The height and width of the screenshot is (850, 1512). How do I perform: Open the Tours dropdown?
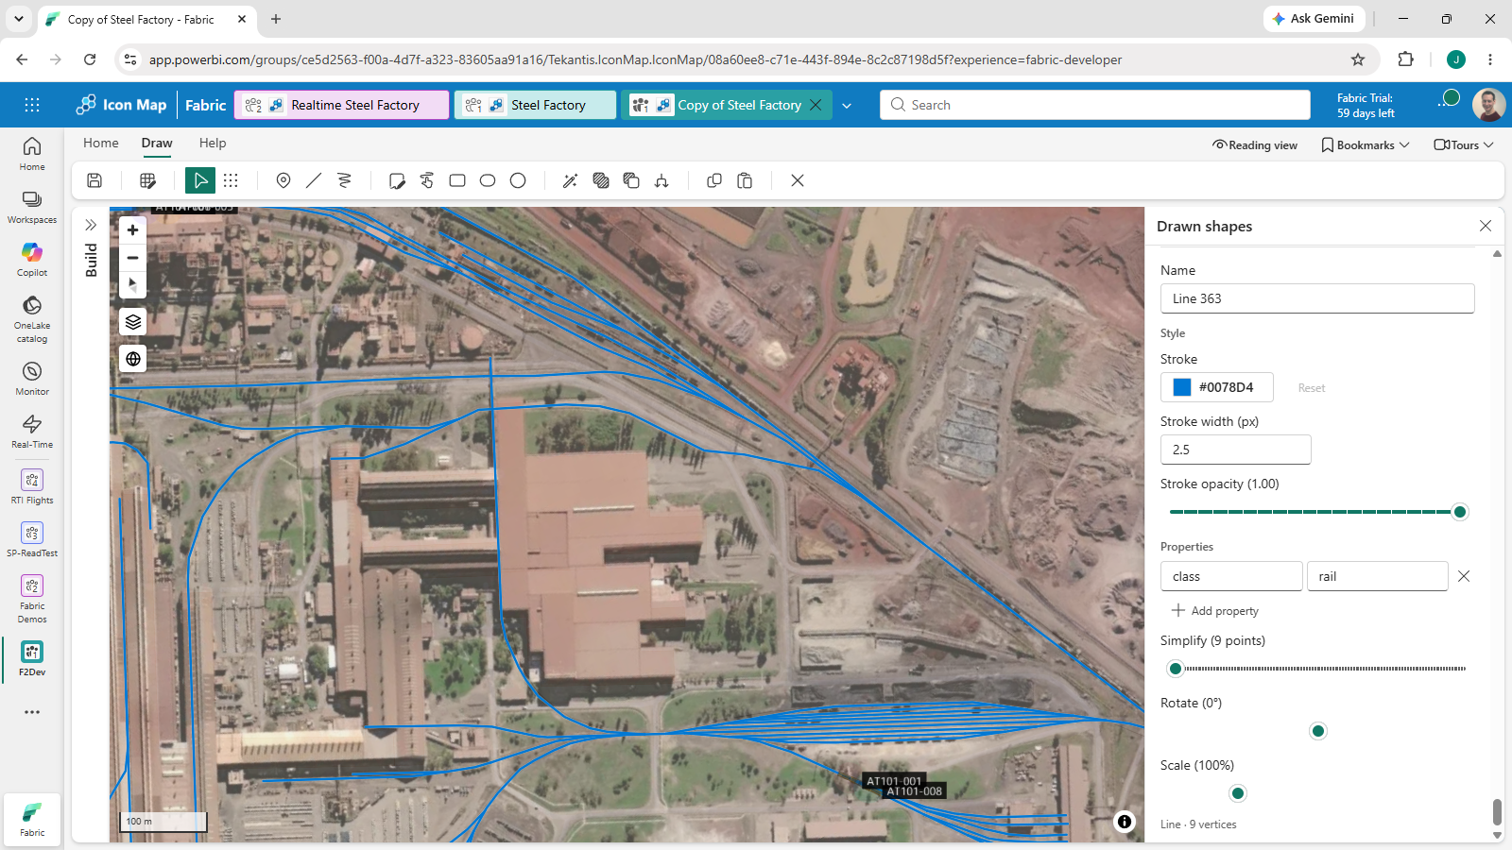tap(1464, 144)
